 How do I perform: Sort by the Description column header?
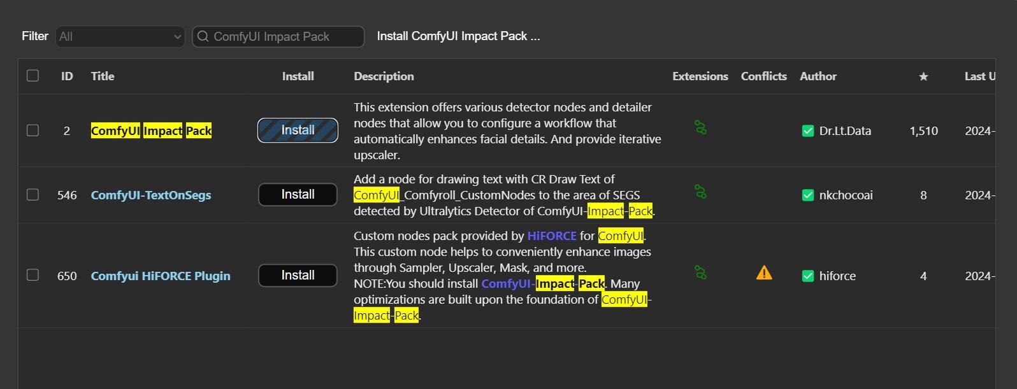coord(384,76)
